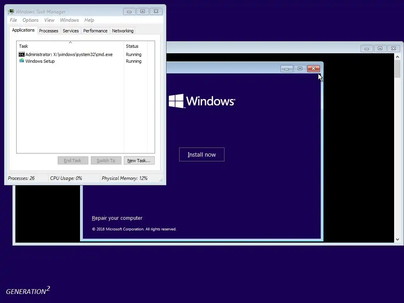This screenshot has height=303, width=404.
Task: Click the command prompt scrollbar thumb
Action: point(397,69)
